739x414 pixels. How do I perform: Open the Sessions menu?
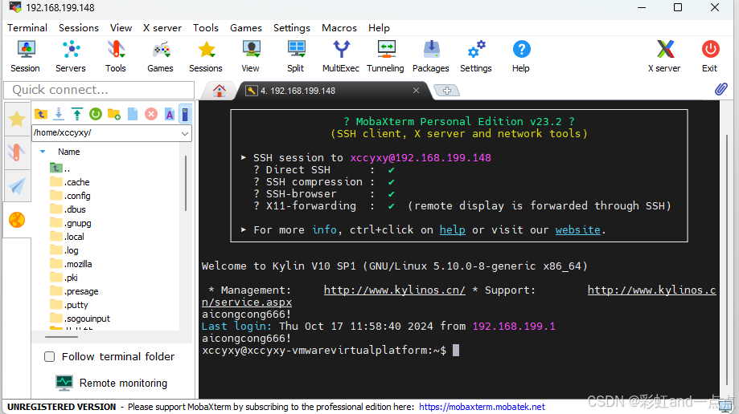coord(79,28)
